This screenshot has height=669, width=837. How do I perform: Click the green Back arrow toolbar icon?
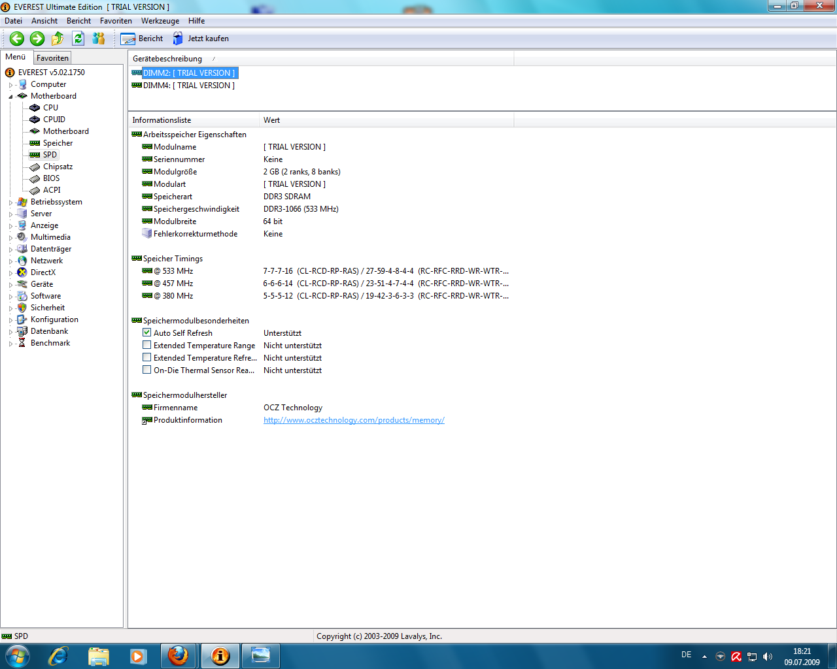pos(17,39)
